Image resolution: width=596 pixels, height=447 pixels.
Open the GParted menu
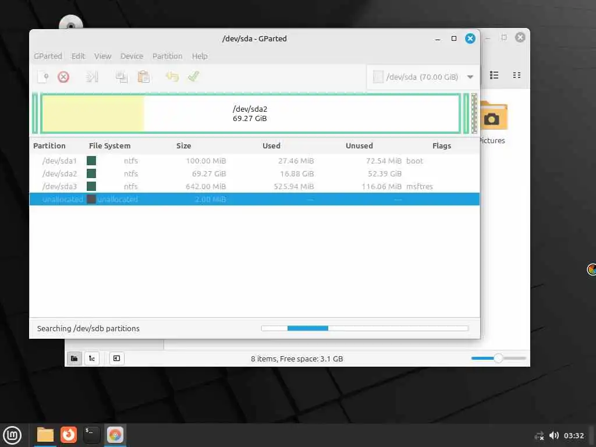click(x=48, y=56)
